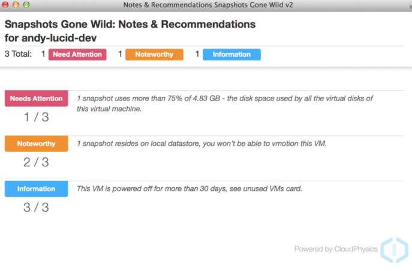
Task: Filter by the blue Information summary badge
Action: pos(231,54)
